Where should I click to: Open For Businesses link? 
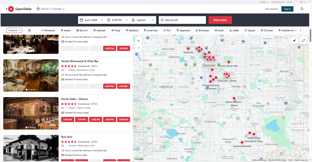click(x=278, y=2)
